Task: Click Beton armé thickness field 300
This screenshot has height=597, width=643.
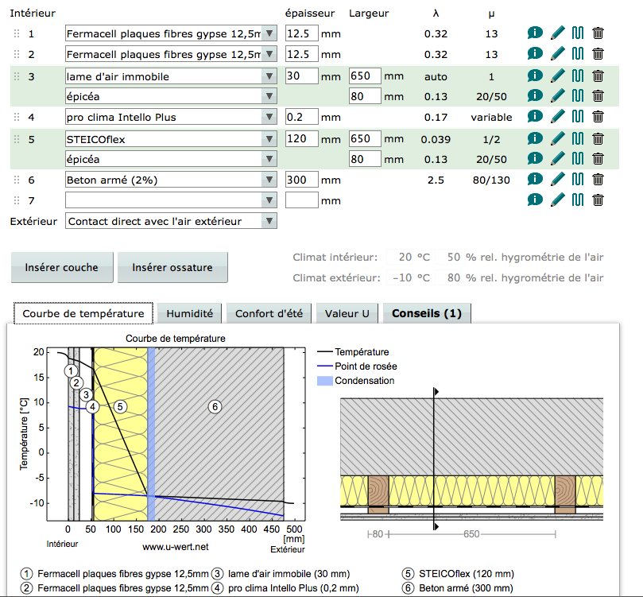Action: [x=302, y=180]
